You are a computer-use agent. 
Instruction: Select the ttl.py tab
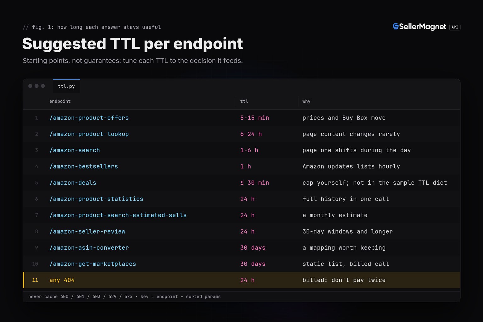pyautogui.click(x=66, y=86)
